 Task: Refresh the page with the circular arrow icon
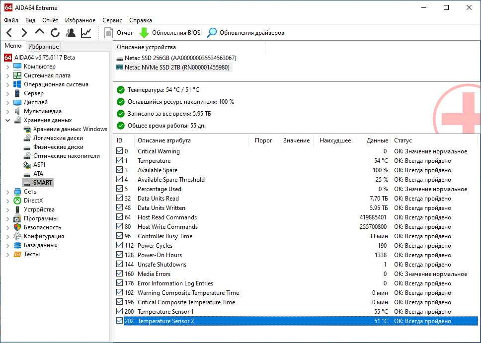55,32
